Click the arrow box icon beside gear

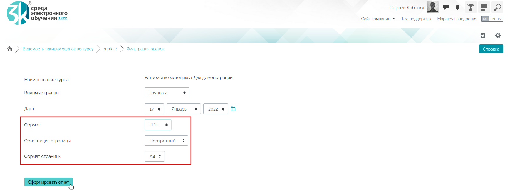(x=483, y=36)
